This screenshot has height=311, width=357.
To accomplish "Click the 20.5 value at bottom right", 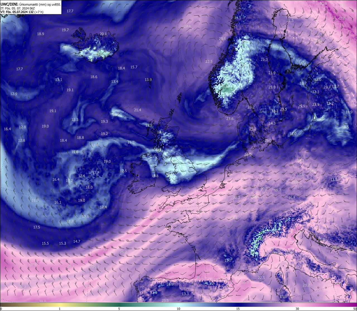I will (312, 301).
